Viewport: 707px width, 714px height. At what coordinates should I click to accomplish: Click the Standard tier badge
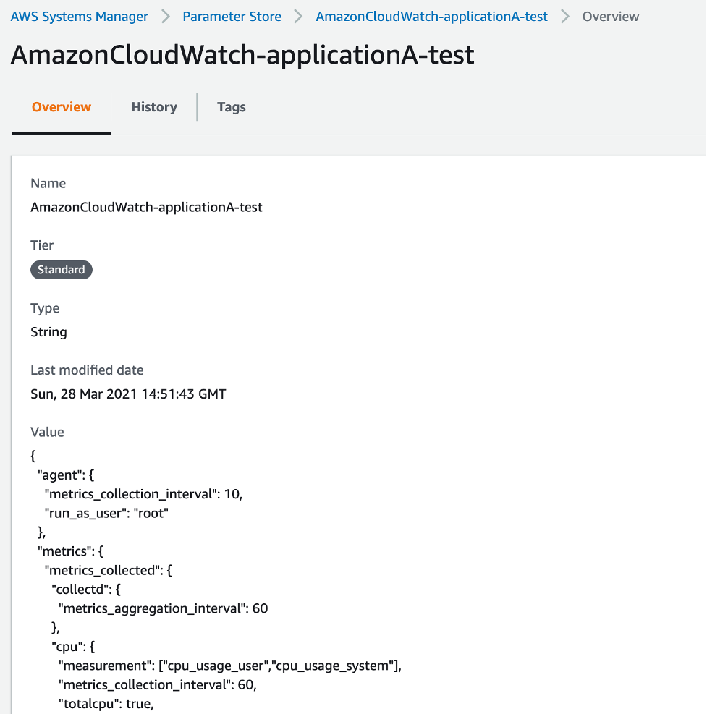[61, 269]
